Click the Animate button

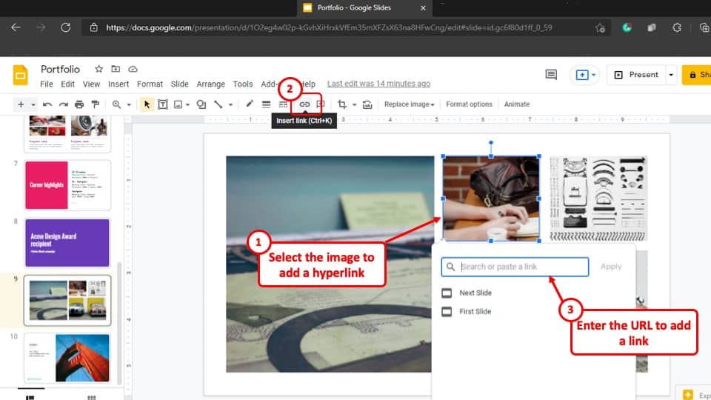[516, 104]
